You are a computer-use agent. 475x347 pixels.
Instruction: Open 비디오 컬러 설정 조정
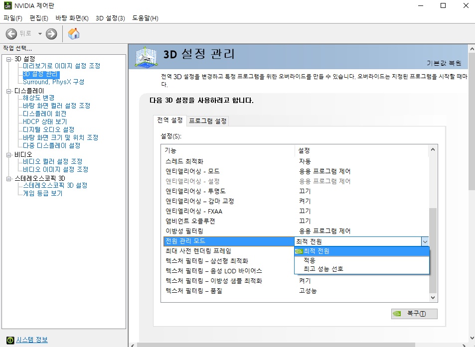(x=53, y=161)
